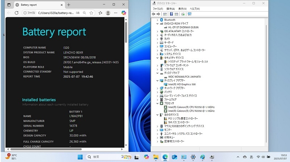
Task: Click the Windows Start button on taskbar
Action: pos(80,157)
